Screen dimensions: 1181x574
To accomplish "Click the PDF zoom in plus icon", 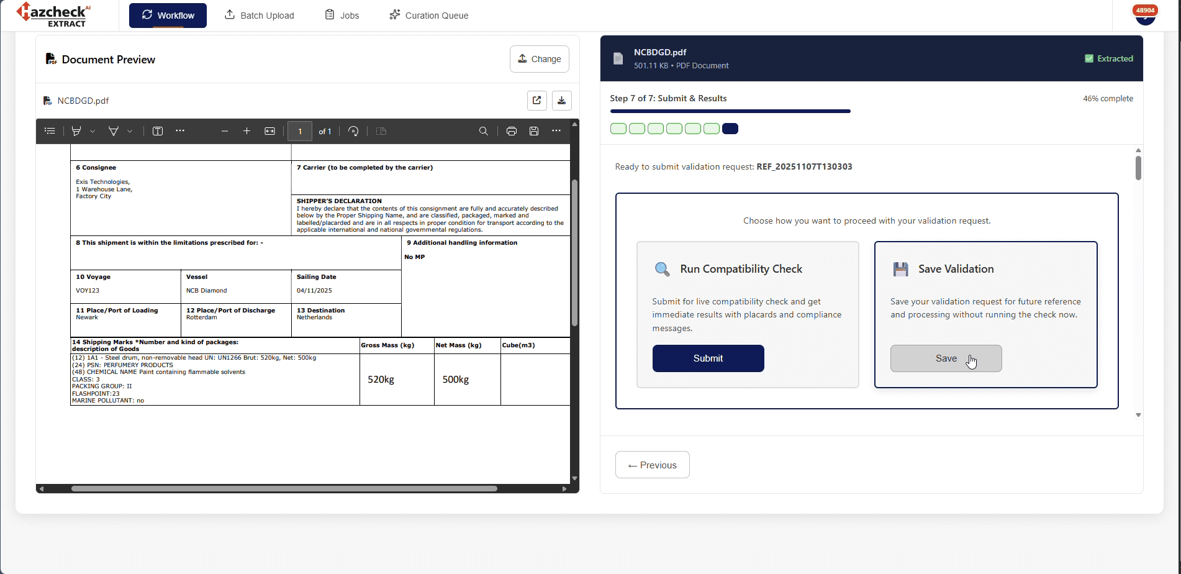I will pyautogui.click(x=247, y=131).
